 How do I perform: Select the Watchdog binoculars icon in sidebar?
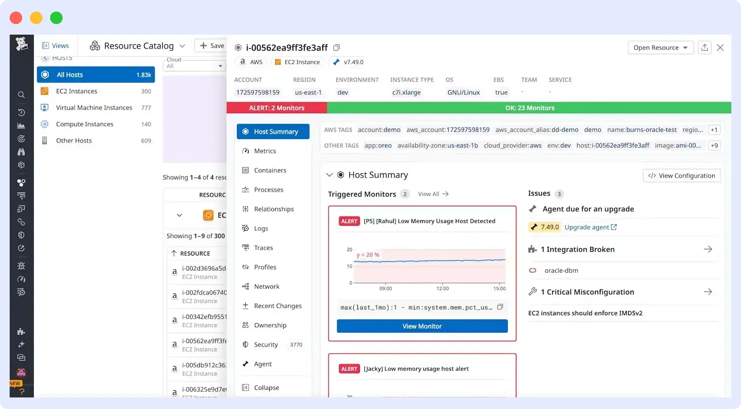(x=21, y=150)
